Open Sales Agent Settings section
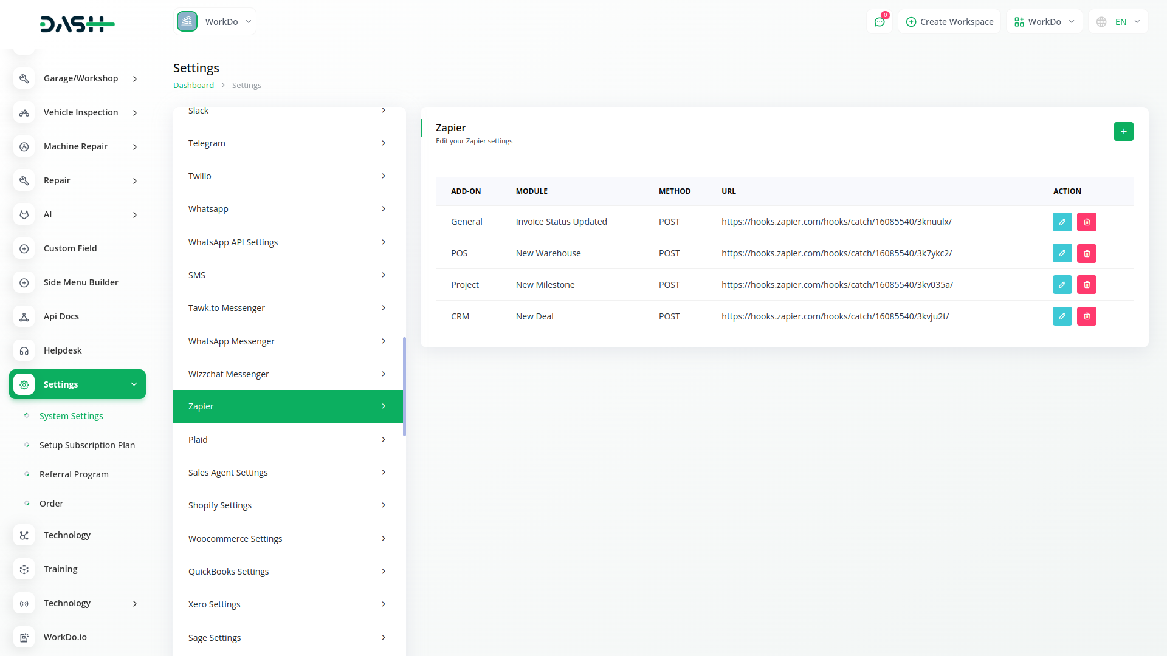Viewport: 1167px width, 656px height. [x=288, y=473]
